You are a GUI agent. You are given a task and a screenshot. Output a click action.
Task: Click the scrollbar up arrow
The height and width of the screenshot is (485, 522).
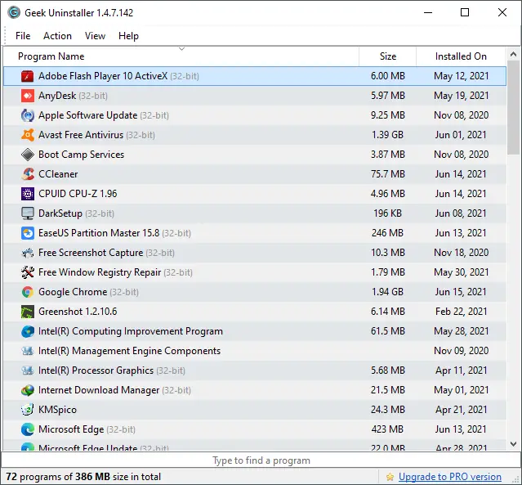tap(513, 54)
